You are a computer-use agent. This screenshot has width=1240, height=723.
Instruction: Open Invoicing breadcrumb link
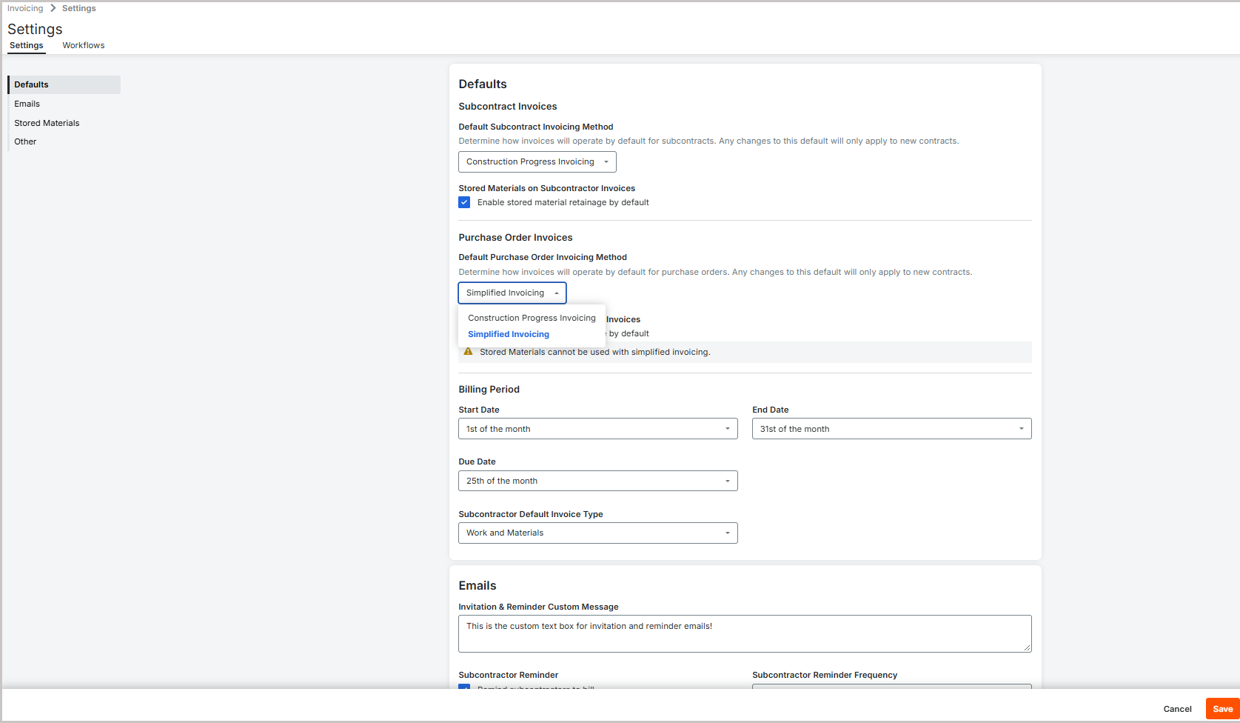25,8
